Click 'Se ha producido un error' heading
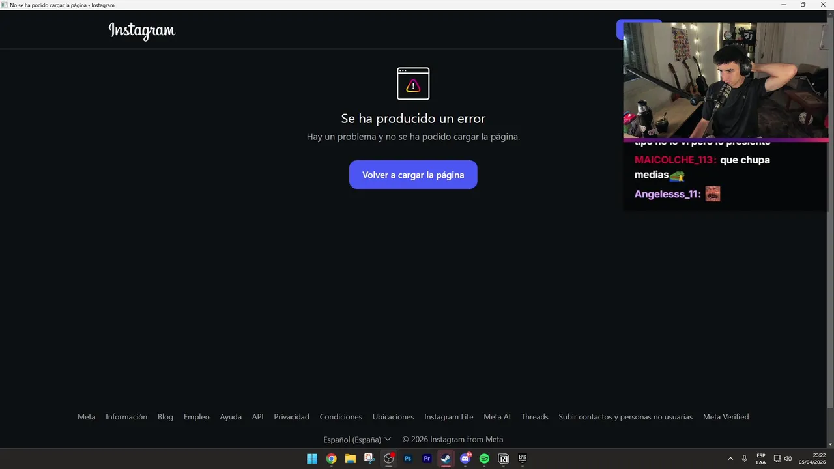Screen dimensions: 834x469 [x=413, y=119]
